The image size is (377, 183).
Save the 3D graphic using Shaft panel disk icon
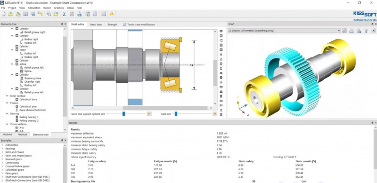tap(344, 31)
